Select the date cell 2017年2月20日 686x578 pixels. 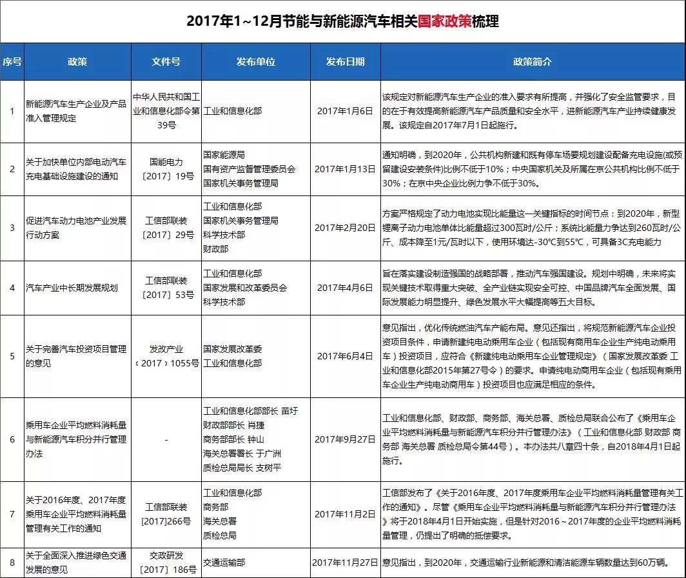tap(345, 228)
